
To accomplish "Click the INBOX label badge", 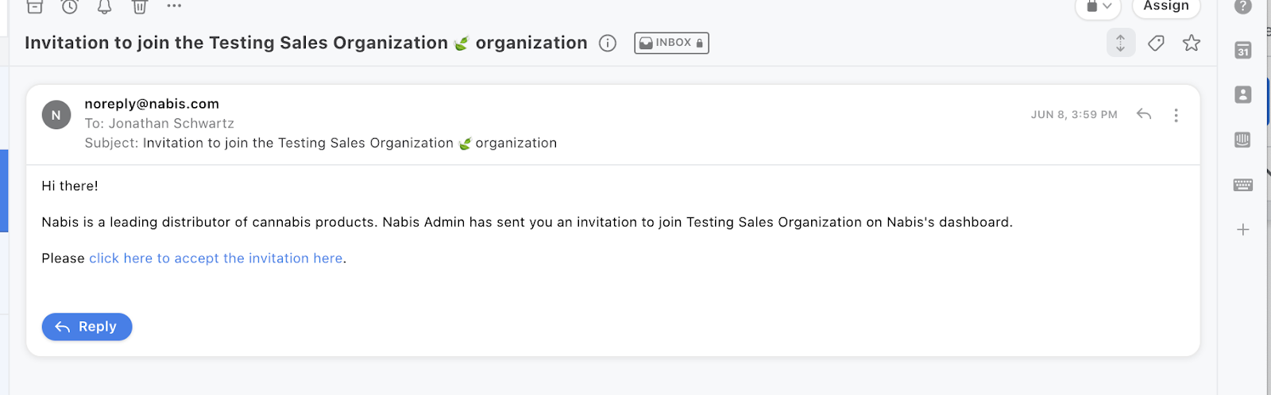I will click(671, 43).
